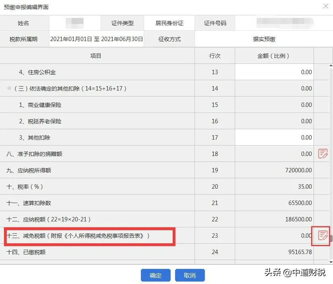Image resolution: width=333 pixels, height=284 pixels.
Task: Click 八、准予扣除的捐赠额 label
Action: [x=34, y=154]
